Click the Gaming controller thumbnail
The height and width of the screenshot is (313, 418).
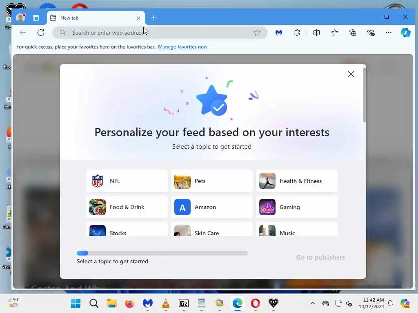[x=267, y=207]
